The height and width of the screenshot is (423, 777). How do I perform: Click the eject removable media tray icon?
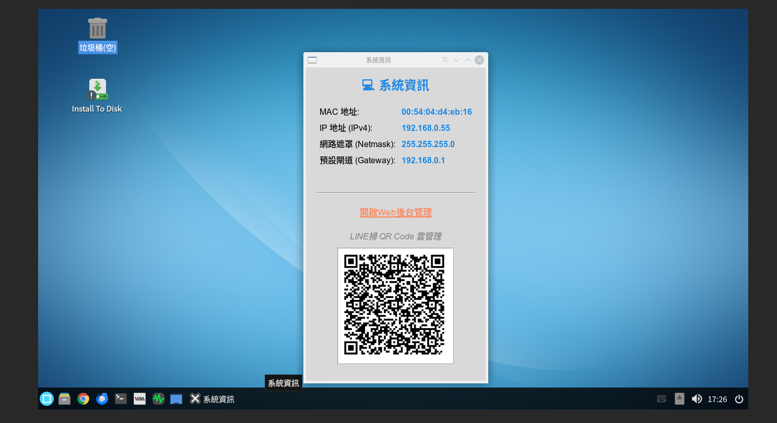coord(679,399)
